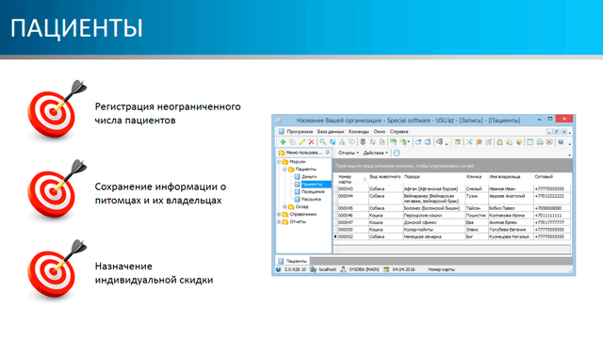603x339 pixels.
Task: Click the padlock icon in toolbar
Action: (x=499, y=142)
